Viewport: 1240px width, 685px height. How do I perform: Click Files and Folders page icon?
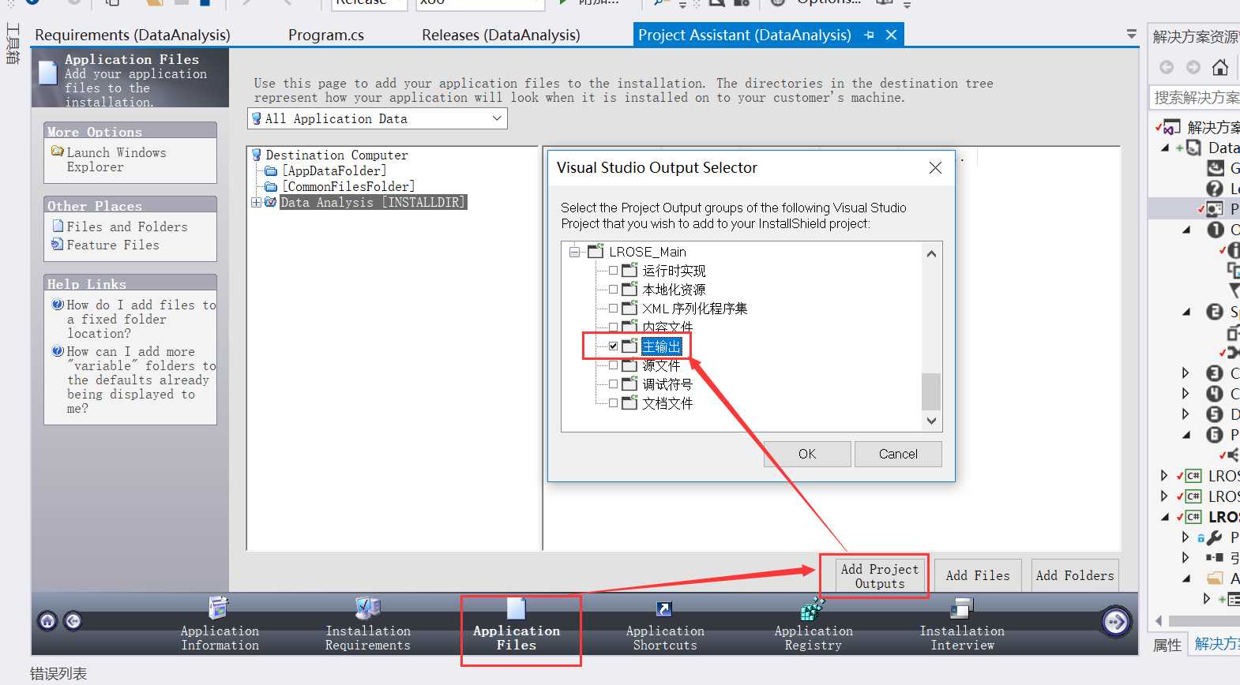58,226
